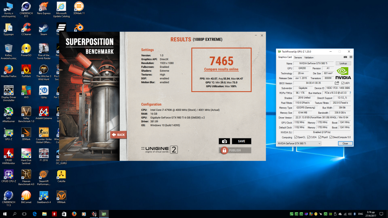Click the Driver Version field in GPU-Z

[x=322, y=118]
